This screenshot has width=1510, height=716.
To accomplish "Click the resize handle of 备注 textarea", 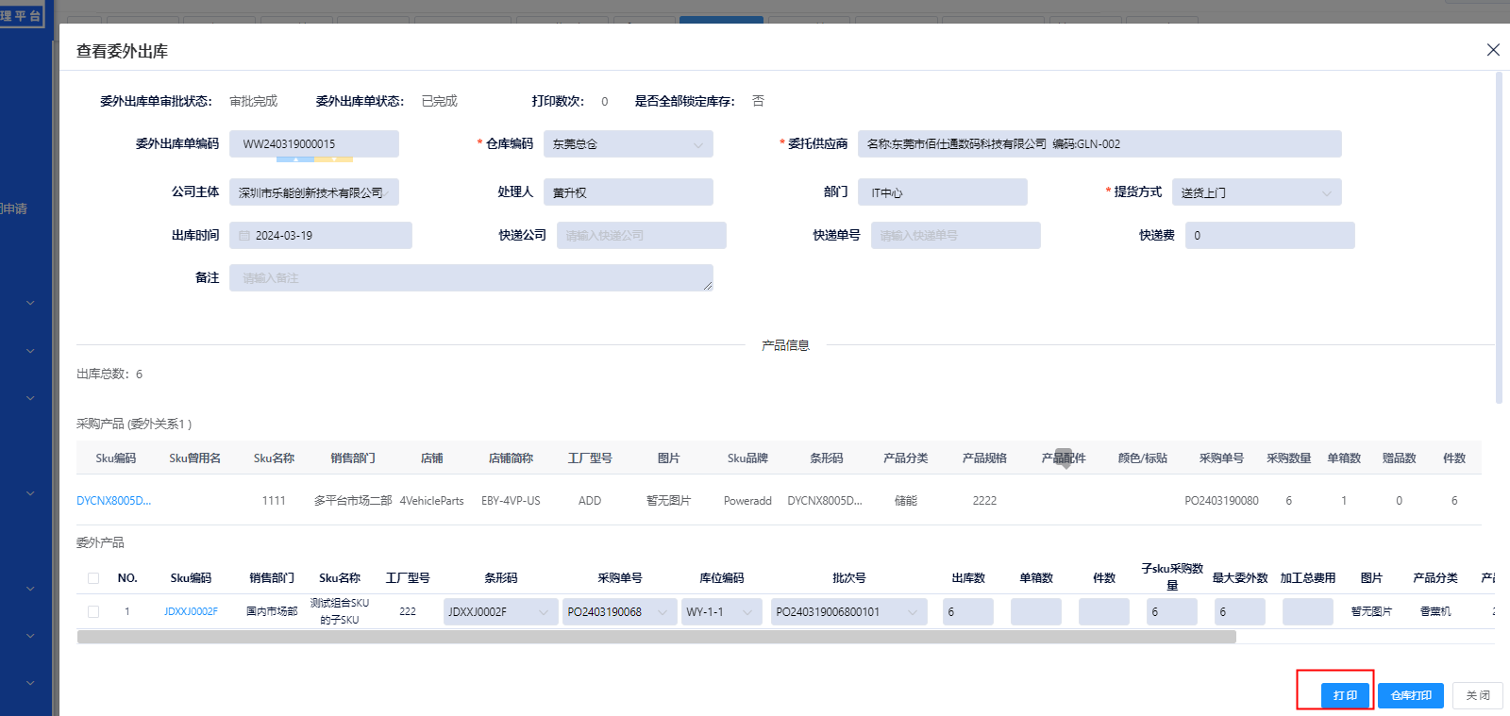I will coord(708,286).
